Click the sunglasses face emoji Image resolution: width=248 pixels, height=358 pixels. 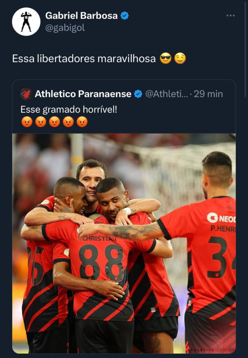coord(166,58)
